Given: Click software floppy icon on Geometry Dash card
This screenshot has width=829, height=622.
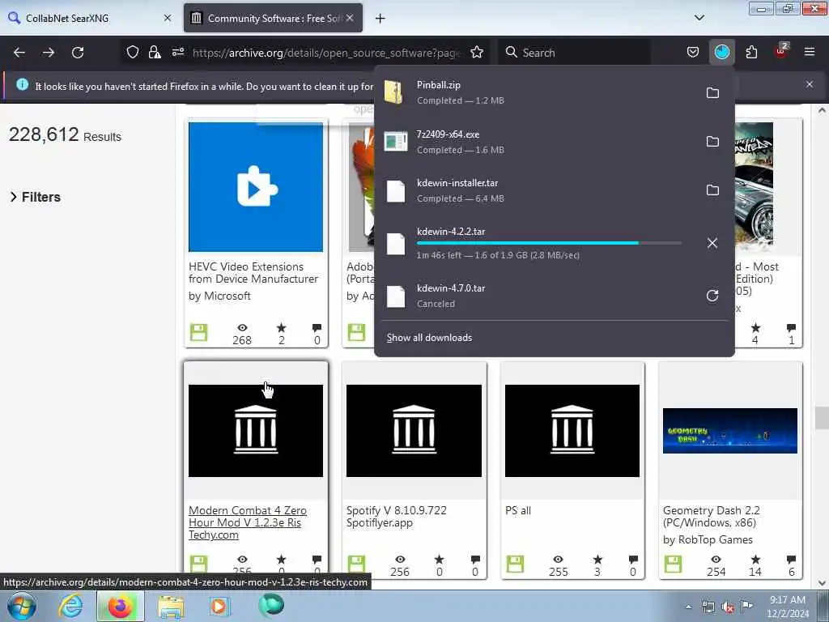Looking at the screenshot, I should 673,564.
